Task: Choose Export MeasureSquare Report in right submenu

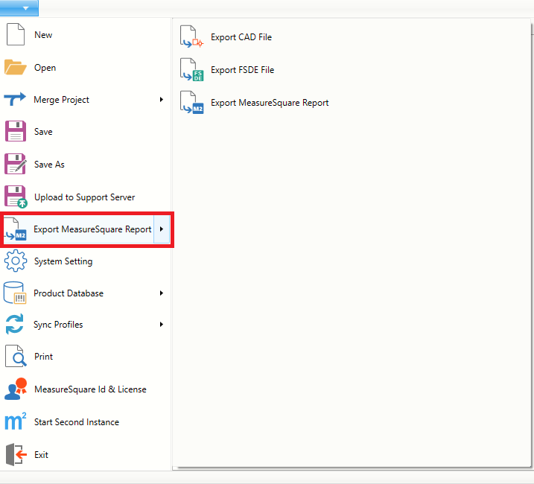Action: (270, 103)
